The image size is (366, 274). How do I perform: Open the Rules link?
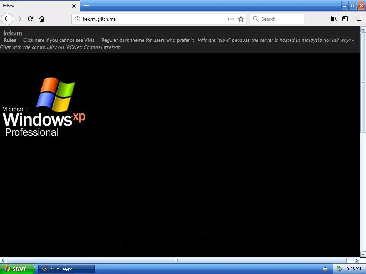point(10,40)
